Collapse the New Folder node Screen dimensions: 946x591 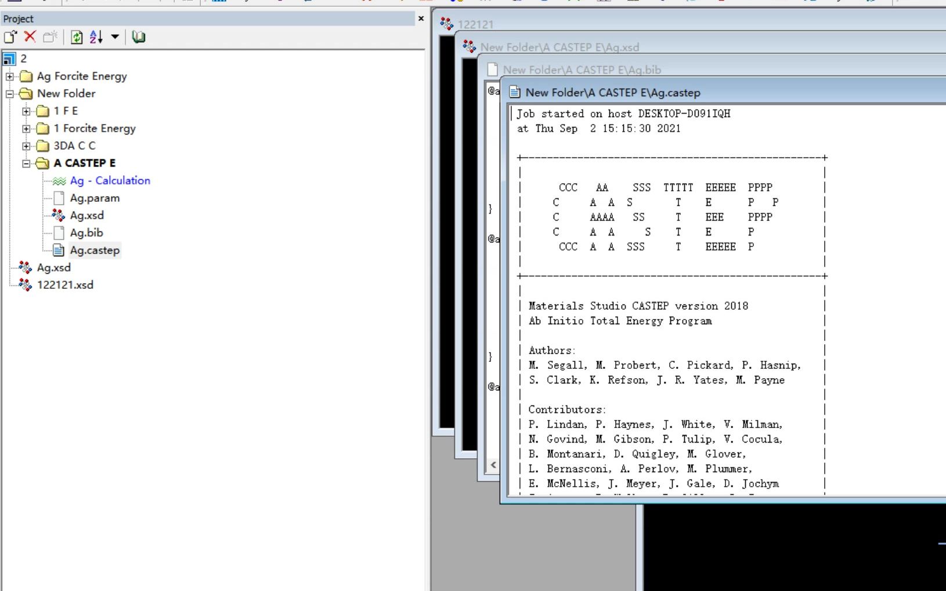pos(9,93)
